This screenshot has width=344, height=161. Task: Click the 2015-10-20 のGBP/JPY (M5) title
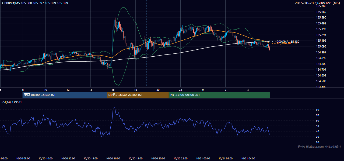[x=318, y=3]
